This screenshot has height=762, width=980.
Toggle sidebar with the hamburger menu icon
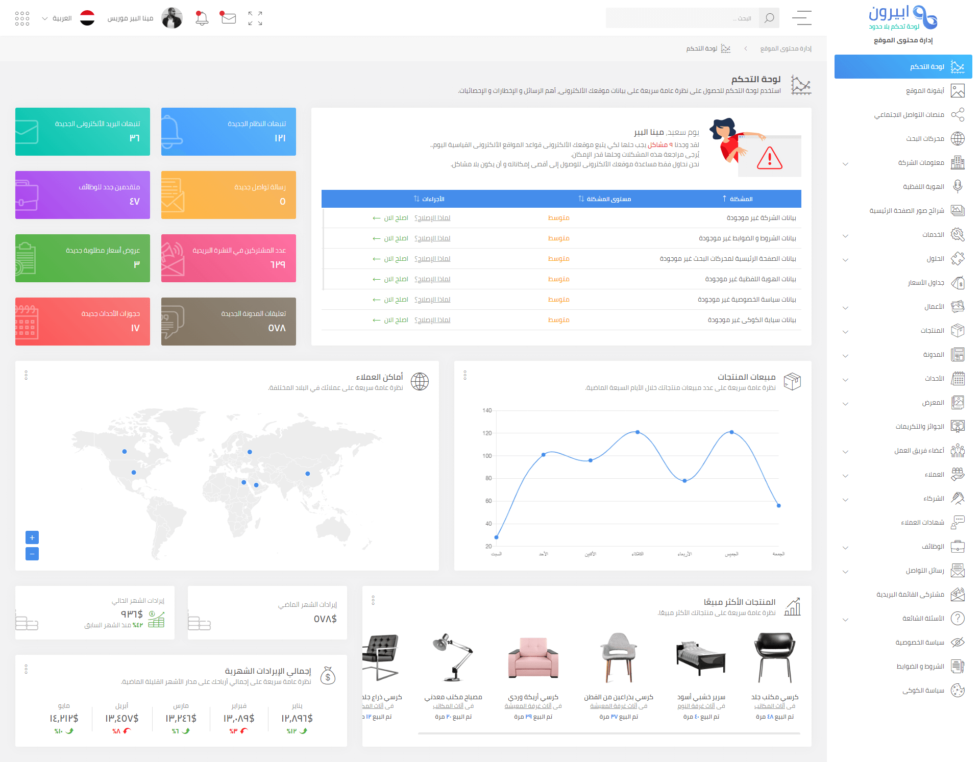[x=802, y=18]
